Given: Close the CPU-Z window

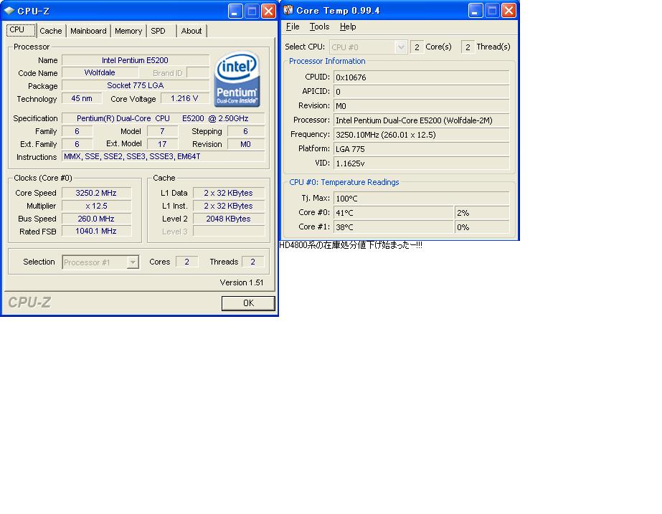Looking at the screenshot, I should point(268,11).
